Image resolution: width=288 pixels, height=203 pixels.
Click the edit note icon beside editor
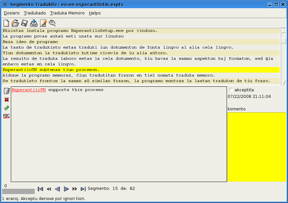pyautogui.click(x=6, y=91)
